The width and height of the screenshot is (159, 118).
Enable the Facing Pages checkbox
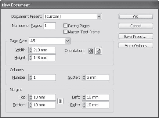pos(65,26)
